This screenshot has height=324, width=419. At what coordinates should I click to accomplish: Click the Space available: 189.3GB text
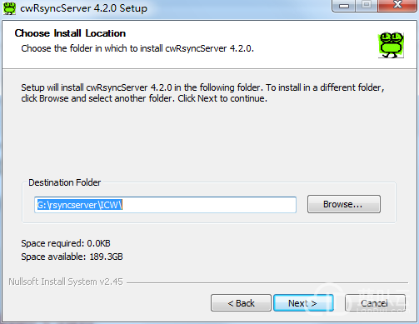point(72,257)
